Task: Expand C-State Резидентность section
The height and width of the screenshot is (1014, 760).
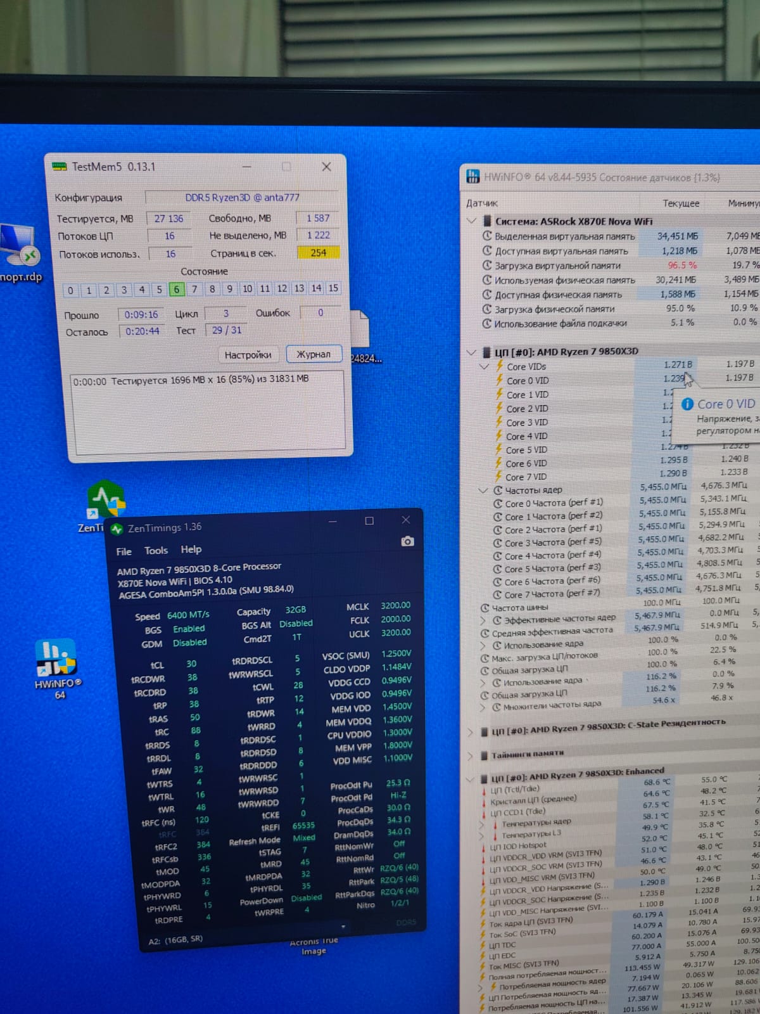Action: click(470, 731)
